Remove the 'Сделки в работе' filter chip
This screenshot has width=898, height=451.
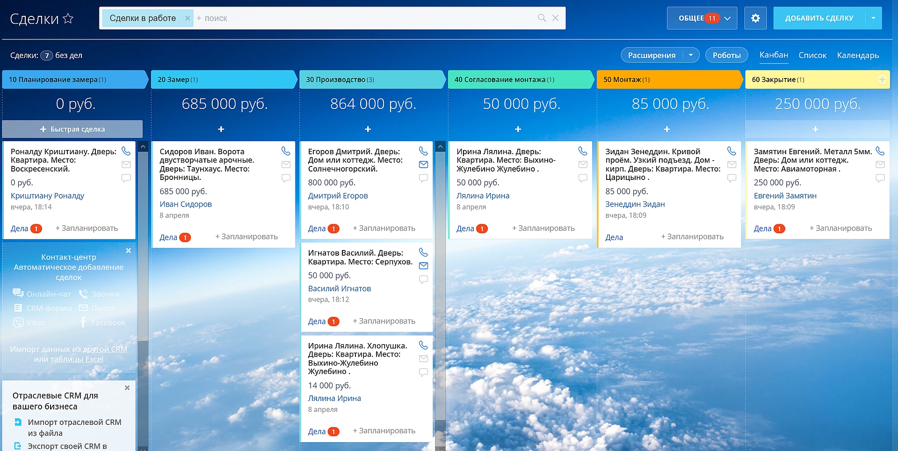click(188, 18)
